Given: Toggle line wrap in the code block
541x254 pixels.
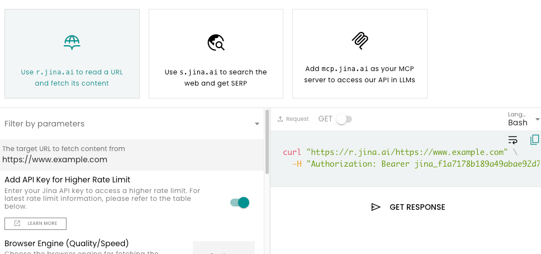Looking at the screenshot, I should [512, 140].
